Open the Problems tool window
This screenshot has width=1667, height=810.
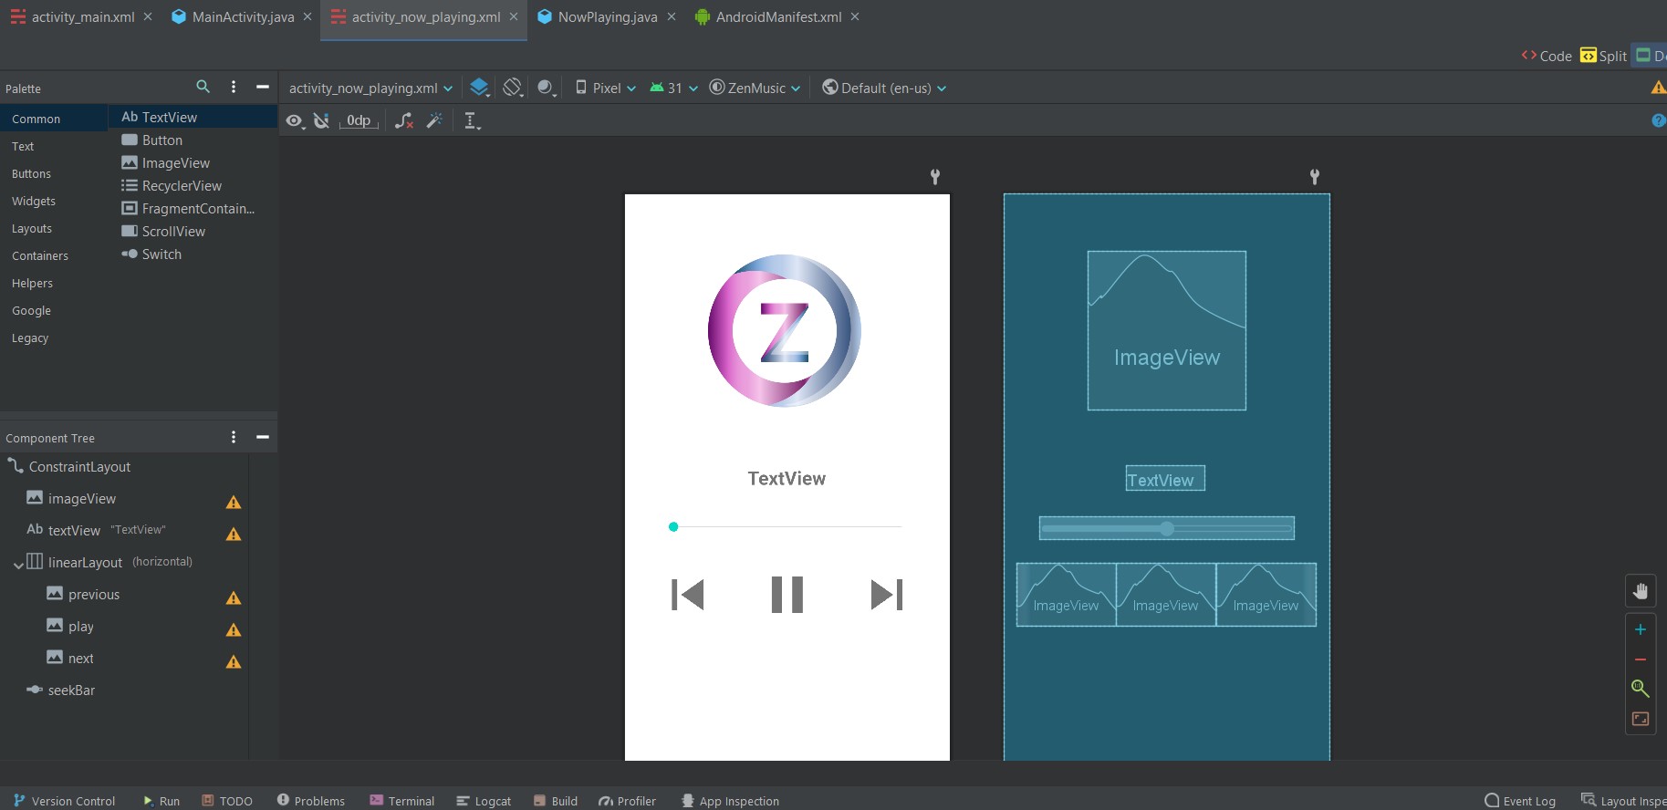[x=310, y=801]
